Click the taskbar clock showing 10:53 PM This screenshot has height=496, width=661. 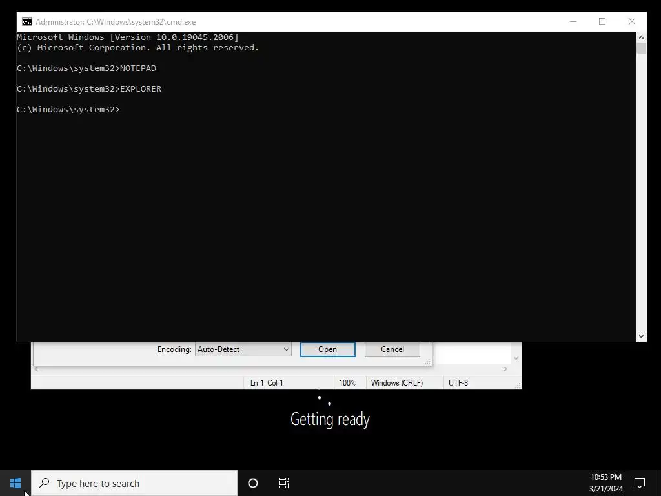(x=605, y=483)
